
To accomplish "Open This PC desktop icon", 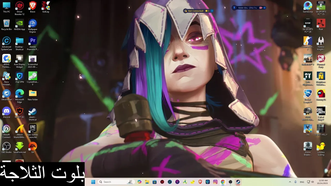I will coord(6,7).
